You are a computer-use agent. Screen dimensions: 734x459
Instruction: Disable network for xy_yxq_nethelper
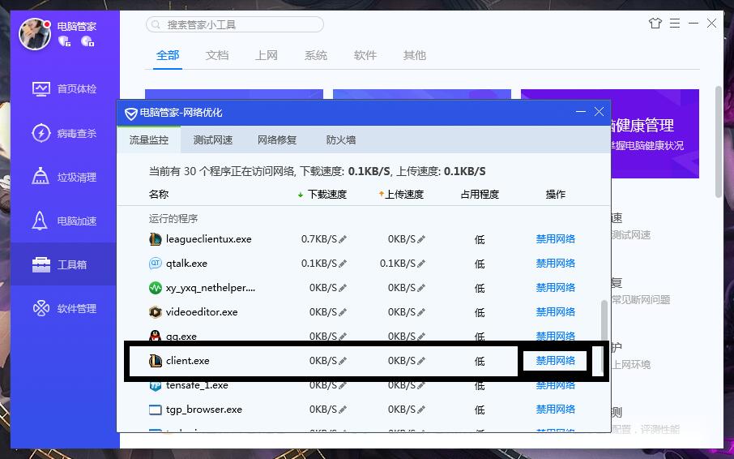coord(555,288)
